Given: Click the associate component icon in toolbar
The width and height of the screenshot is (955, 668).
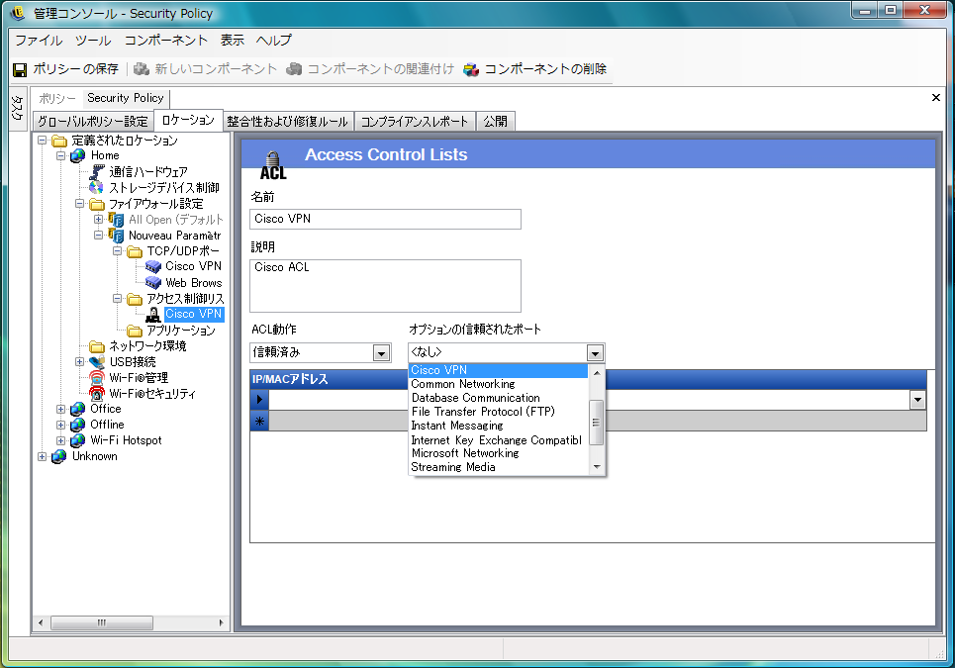Looking at the screenshot, I should pyautogui.click(x=294, y=69).
